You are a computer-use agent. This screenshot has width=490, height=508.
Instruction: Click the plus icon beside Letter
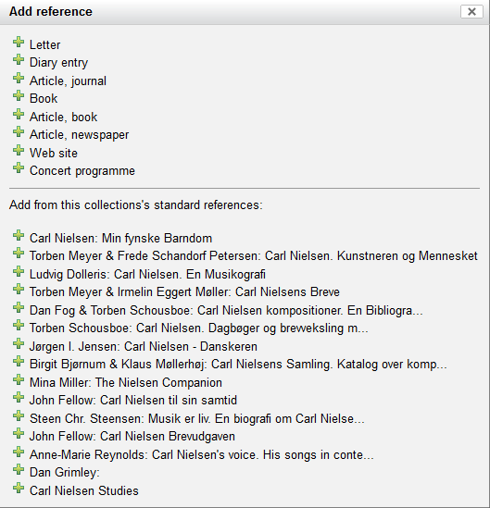coord(19,43)
